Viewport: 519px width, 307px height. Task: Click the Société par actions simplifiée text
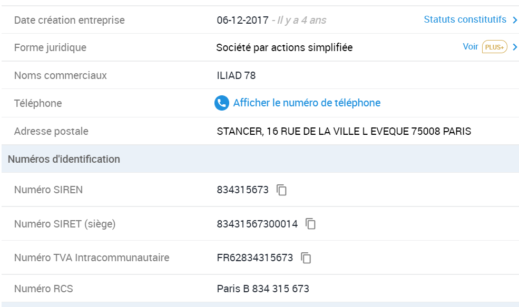(x=285, y=47)
